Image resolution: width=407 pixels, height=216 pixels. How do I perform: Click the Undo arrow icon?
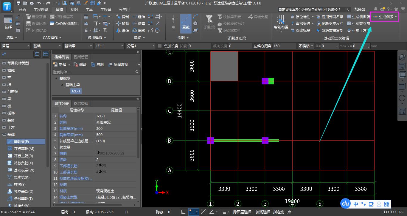pyautogui.click(x=40, y=3)
